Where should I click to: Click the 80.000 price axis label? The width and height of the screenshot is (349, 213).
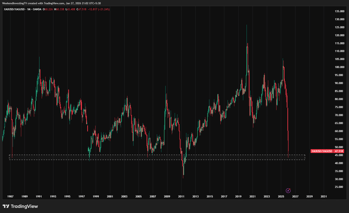(339, 99)
